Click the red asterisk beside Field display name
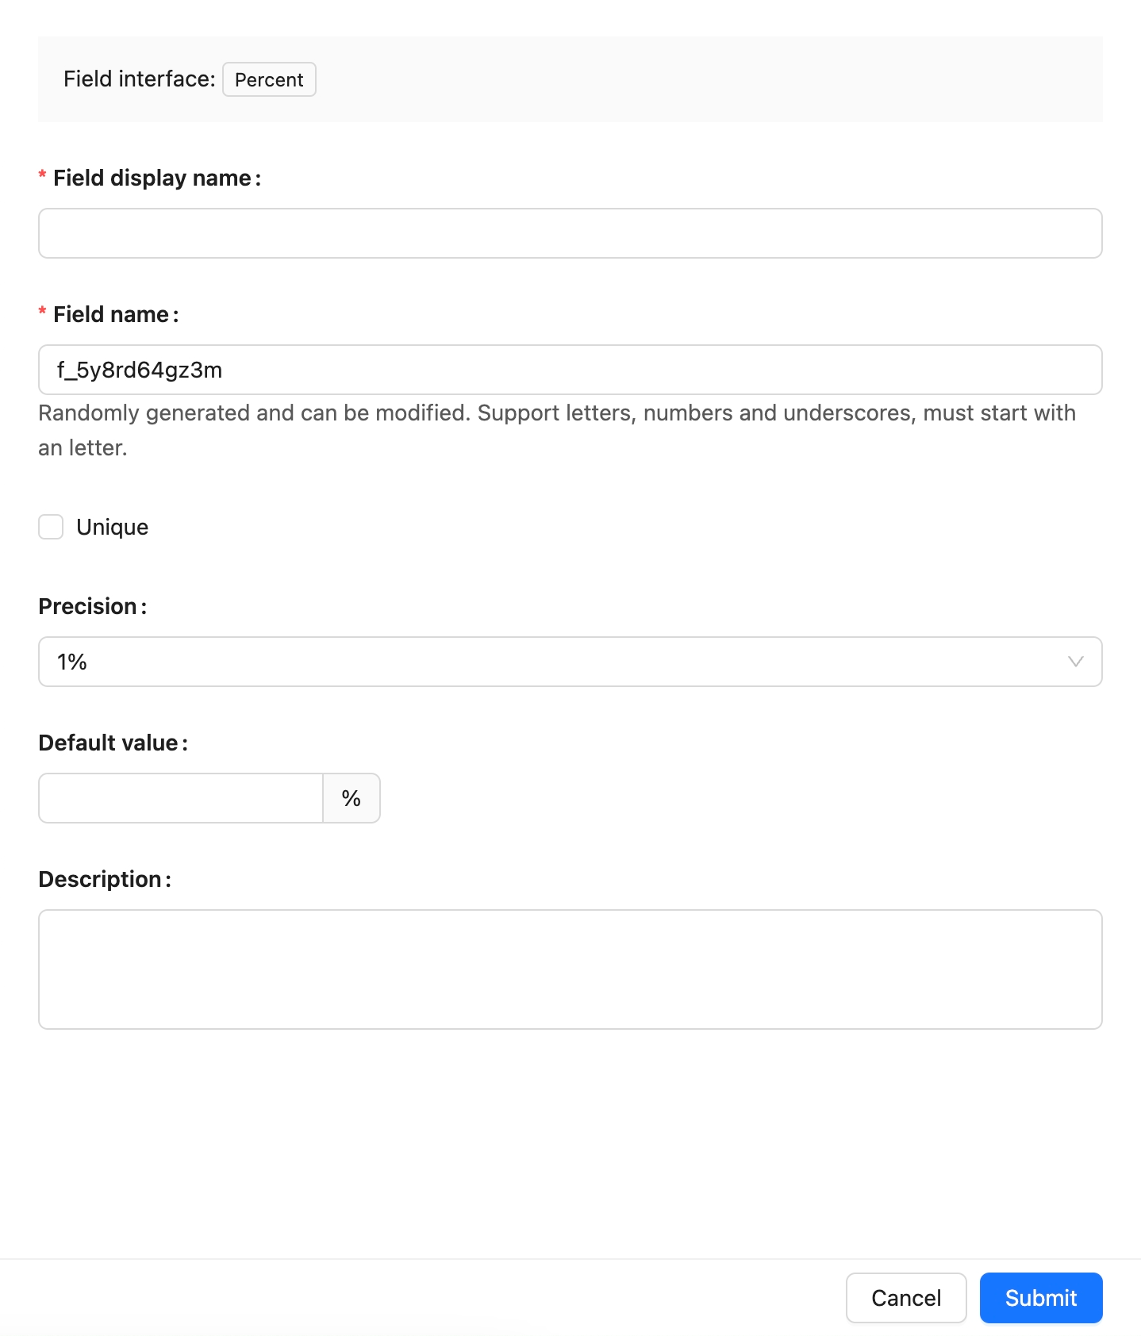 pyautogui.click(x=42, y=176)
